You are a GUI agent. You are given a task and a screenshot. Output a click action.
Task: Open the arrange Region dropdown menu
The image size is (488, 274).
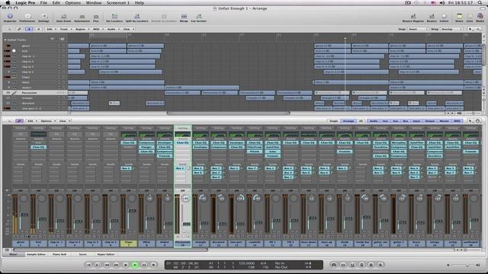click(x=82, y=29)
